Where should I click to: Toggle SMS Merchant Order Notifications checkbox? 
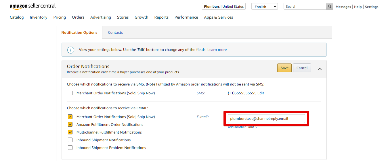tap(70, 93)
